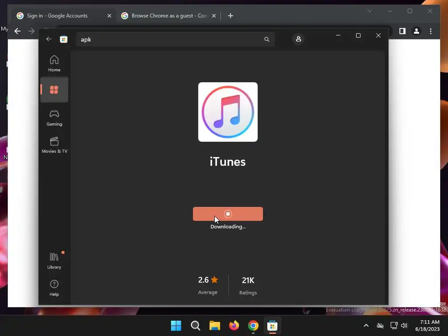The height and width of the screenshot is (336, 448).
Task: Maximize the Microsoft Store window
Action: 358,35
